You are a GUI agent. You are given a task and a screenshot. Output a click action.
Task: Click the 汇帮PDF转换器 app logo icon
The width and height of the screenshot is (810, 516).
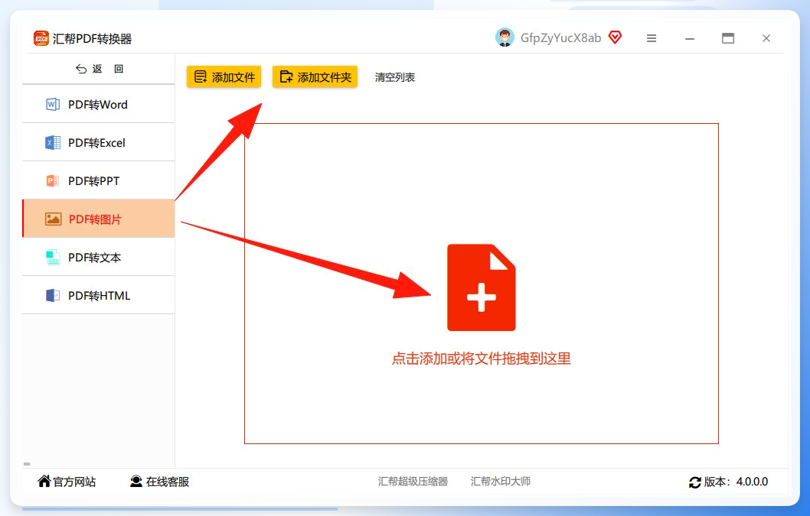tap(41, 38)
